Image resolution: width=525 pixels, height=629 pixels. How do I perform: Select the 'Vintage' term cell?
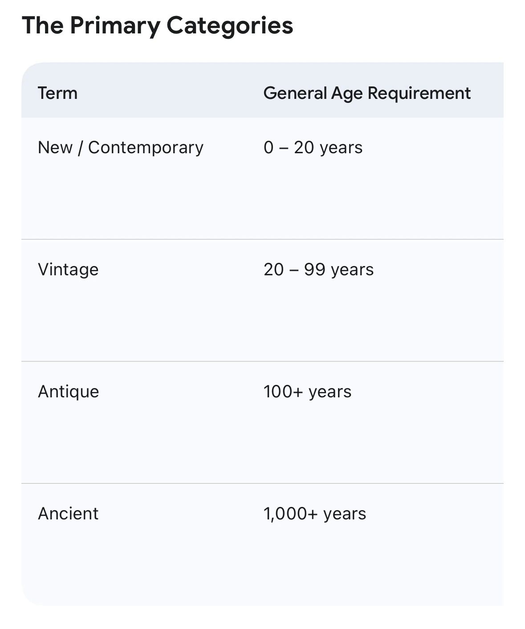(68, 270)
